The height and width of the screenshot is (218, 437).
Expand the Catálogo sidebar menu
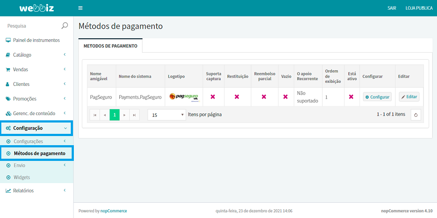tap(36, 55)
